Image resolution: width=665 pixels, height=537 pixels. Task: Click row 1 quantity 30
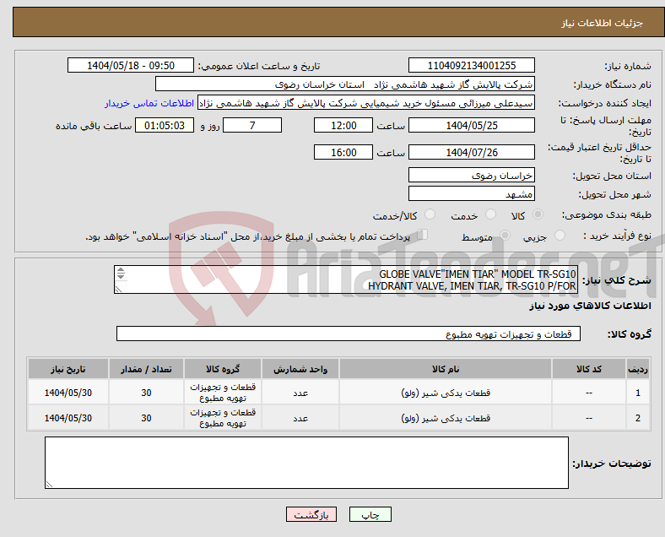[146, 393]
